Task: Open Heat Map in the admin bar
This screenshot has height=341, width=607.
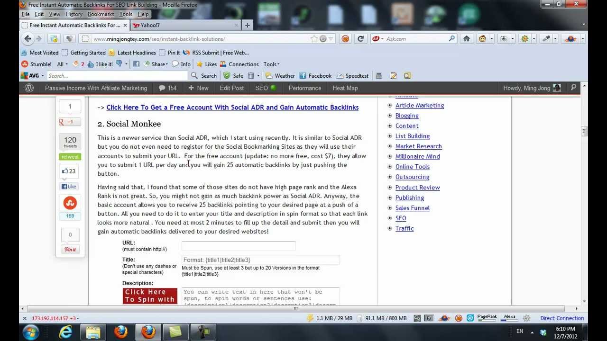Action: click(x=345, y=88)
